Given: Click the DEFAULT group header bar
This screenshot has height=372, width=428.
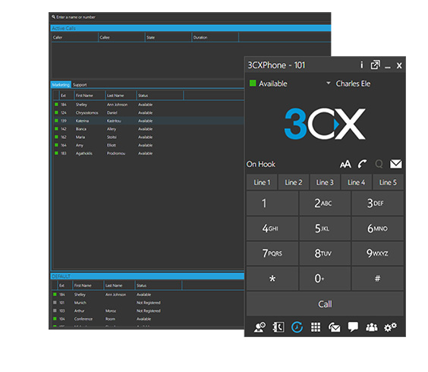Looking at the screenshot, I should point(147,276).
